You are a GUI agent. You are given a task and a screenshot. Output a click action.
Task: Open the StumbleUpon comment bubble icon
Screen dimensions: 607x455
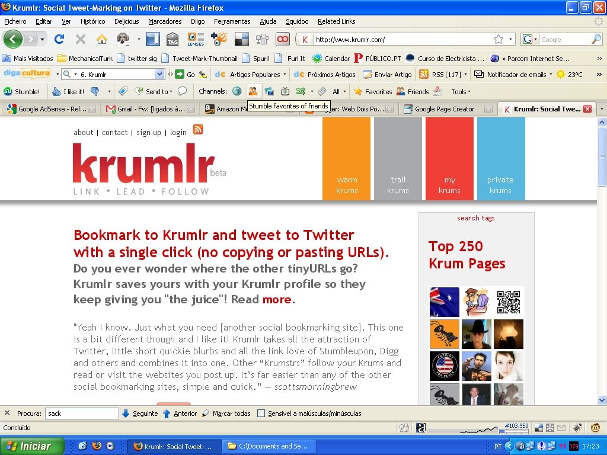coord(183,91)
